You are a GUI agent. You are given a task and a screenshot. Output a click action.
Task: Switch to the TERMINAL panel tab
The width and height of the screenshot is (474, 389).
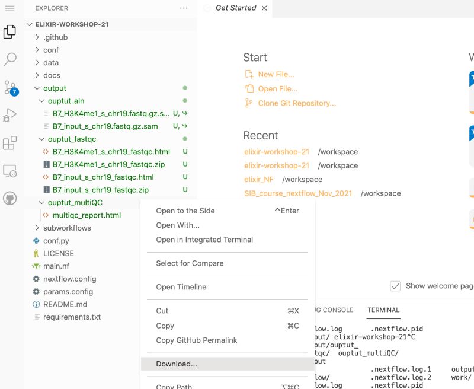pos(383,310)
